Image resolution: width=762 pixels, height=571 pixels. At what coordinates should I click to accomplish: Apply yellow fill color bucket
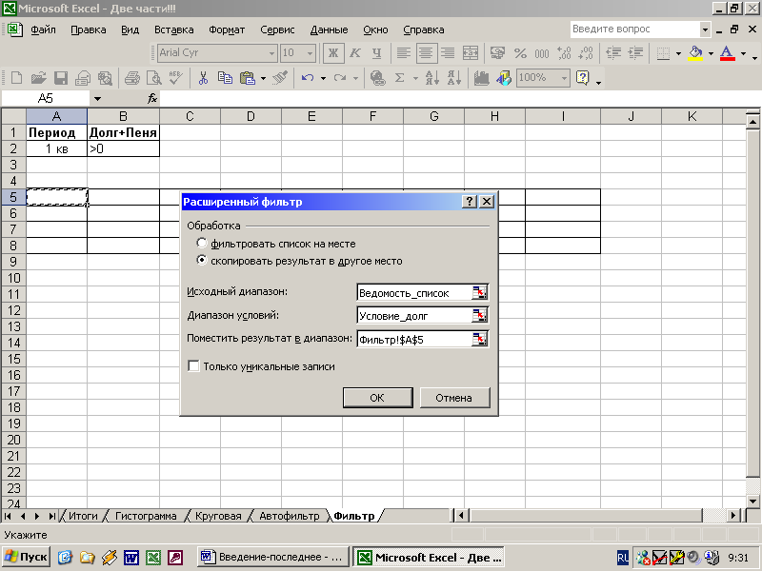click(695, 53)
